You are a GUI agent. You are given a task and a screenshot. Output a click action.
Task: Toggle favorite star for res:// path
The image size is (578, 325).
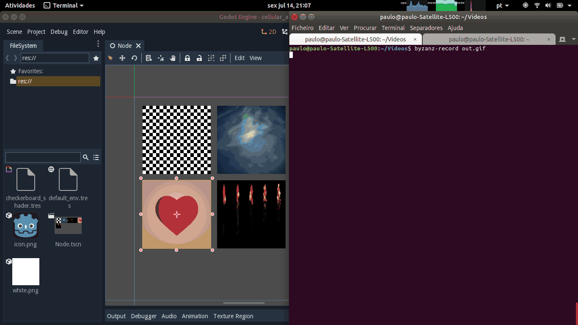(x=96, y=58)
